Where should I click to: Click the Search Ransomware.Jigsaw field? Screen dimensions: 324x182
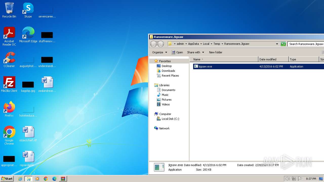tap(306, 44)
